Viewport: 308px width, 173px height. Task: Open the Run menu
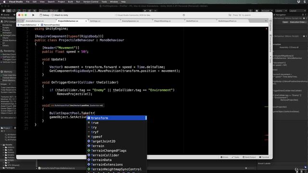[78, 2]
